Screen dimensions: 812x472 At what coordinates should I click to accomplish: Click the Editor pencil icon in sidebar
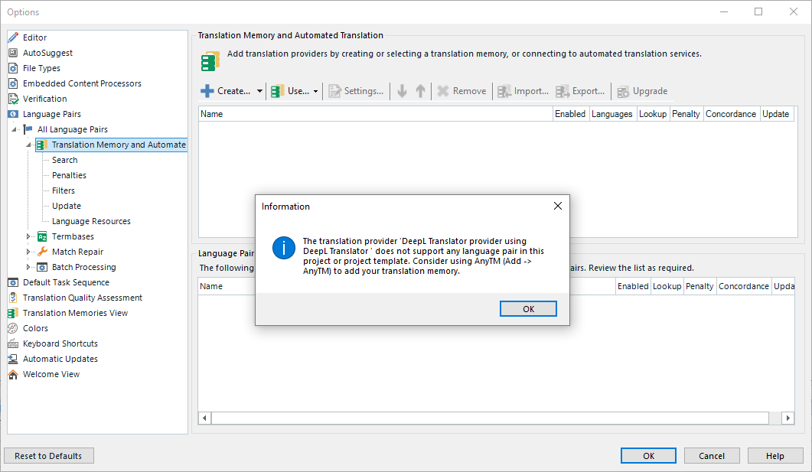click(x=13, y=37)
